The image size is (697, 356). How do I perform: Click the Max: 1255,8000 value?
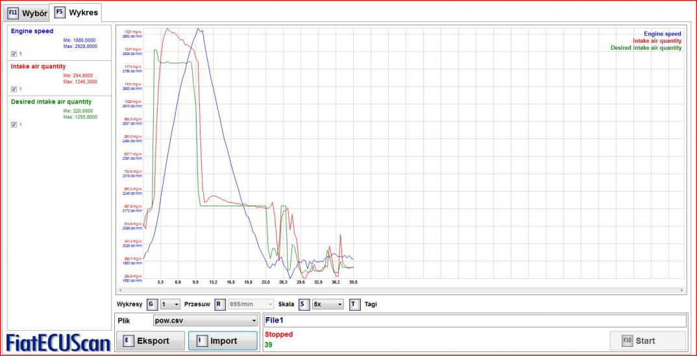point(80,117)
